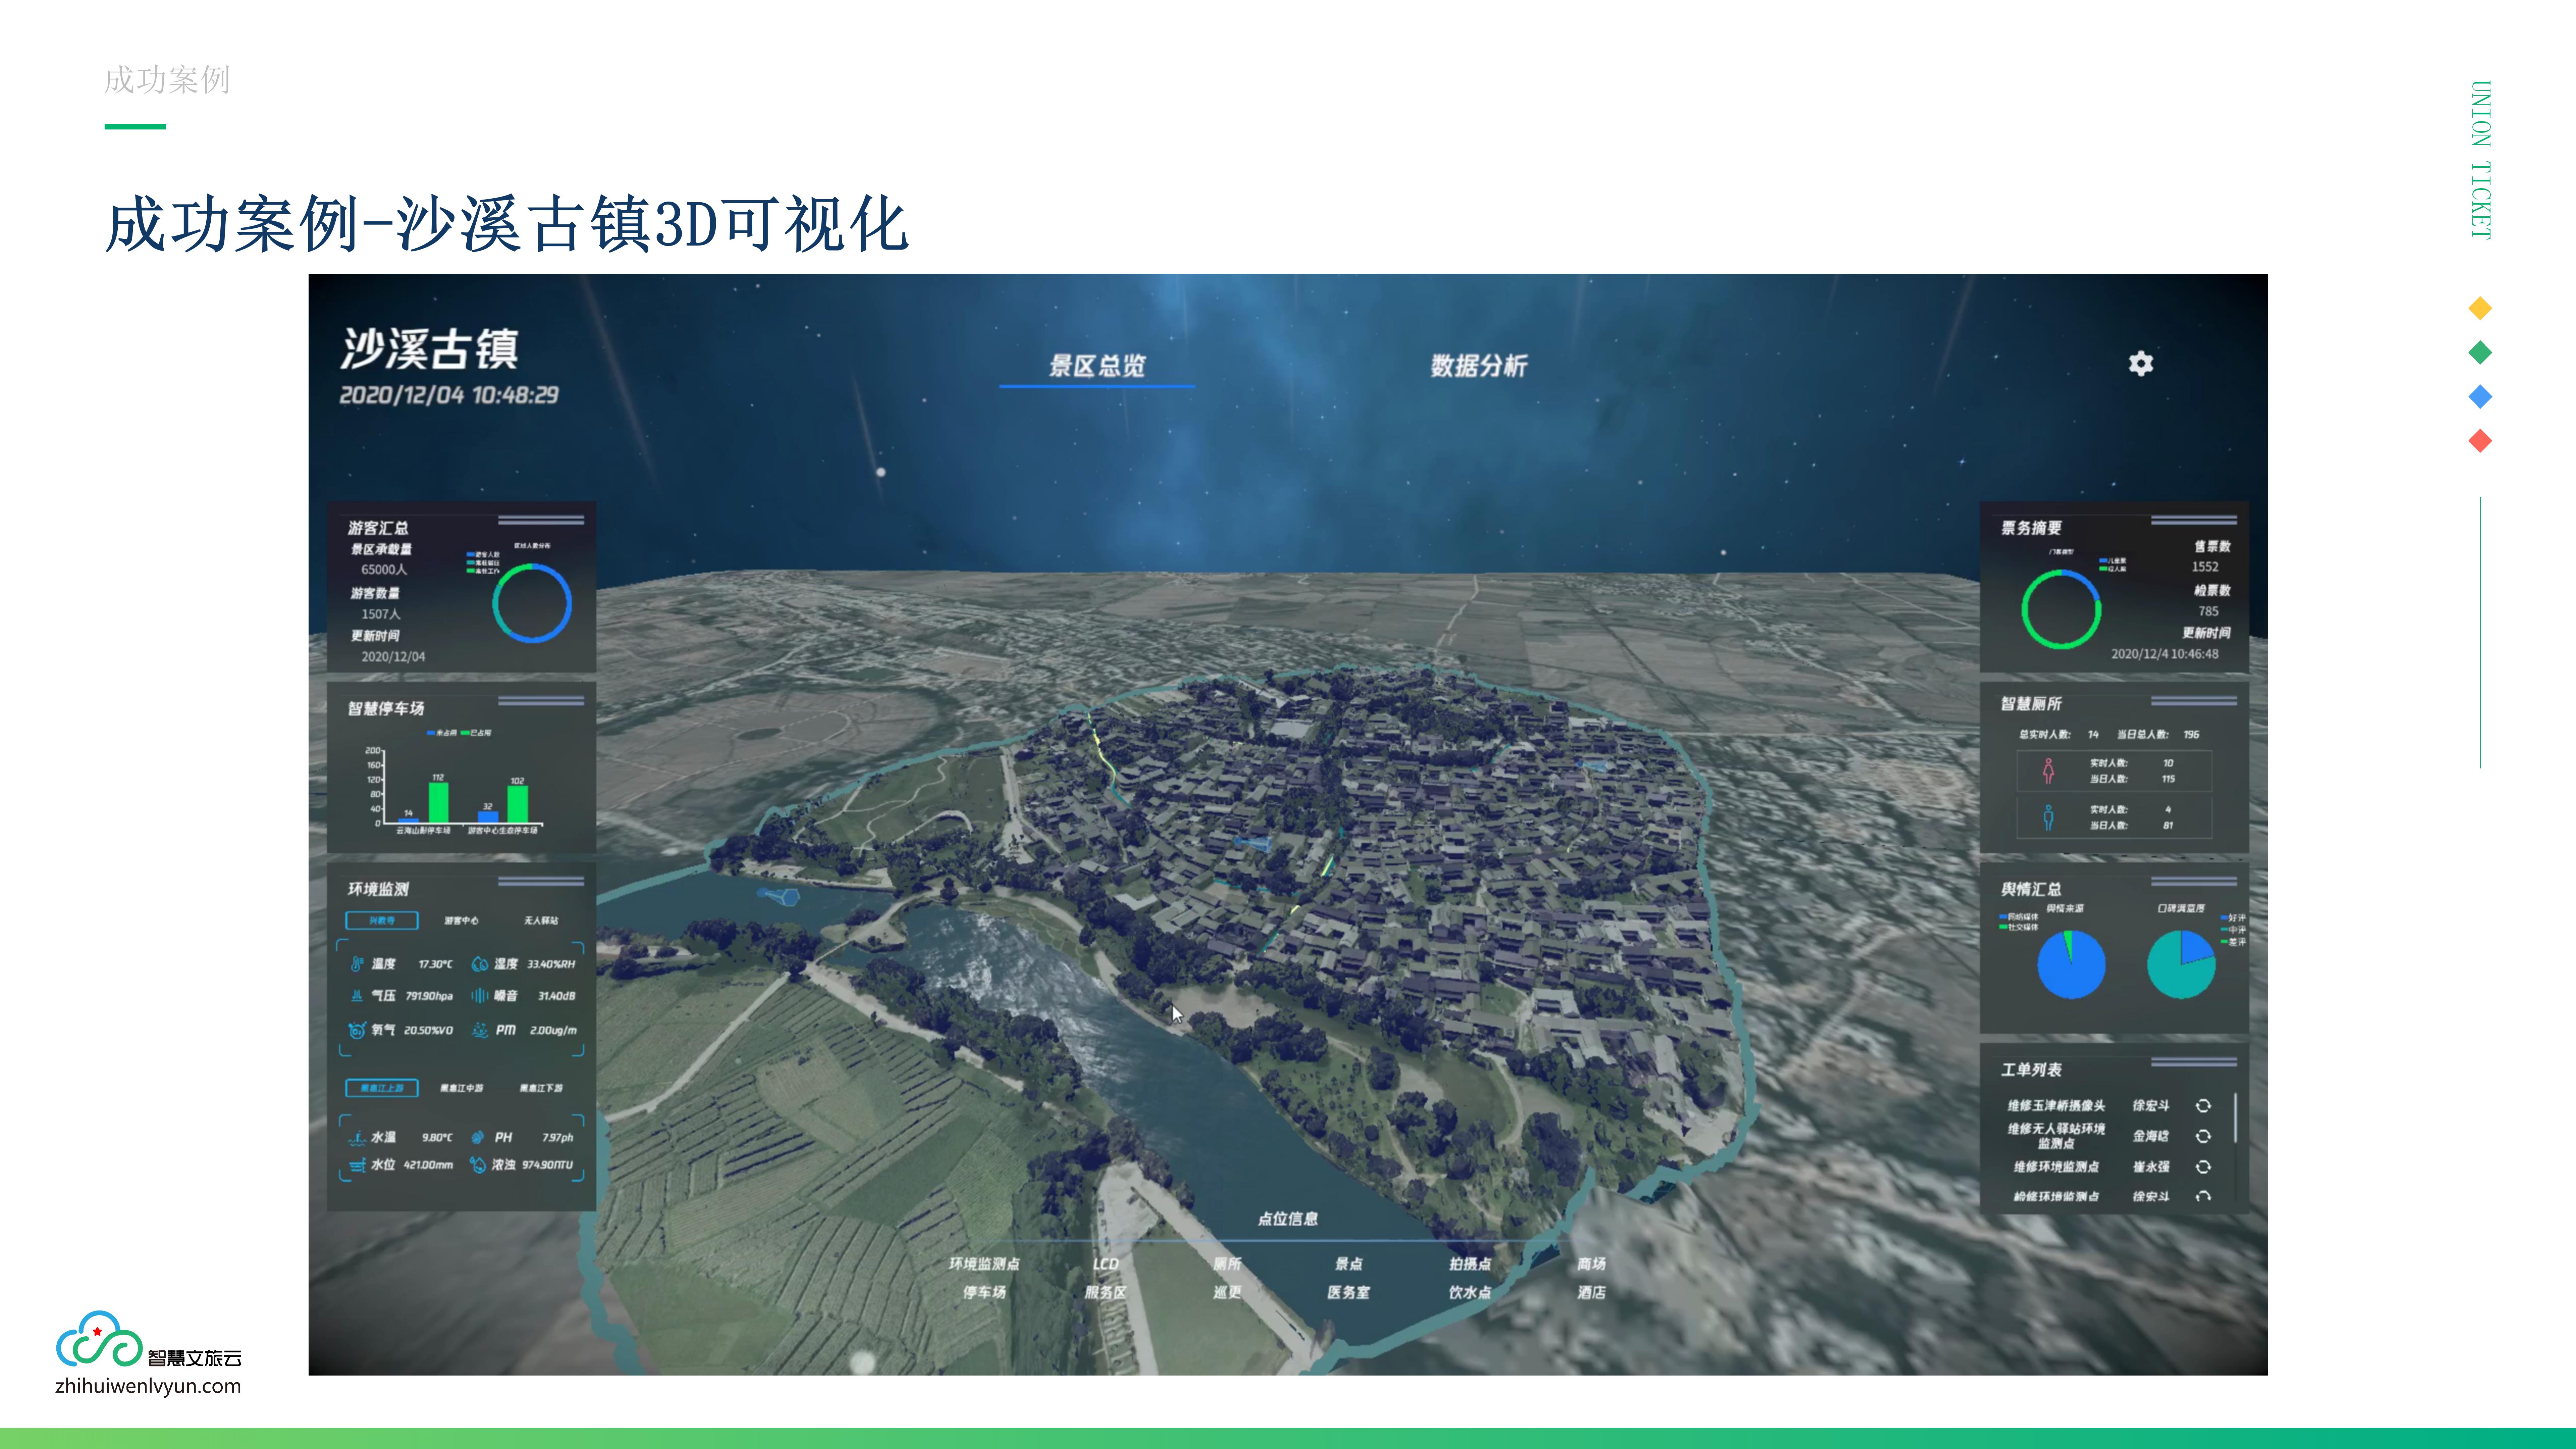
Task: Click the 舆情汇总 panel title
Action: [2031, 889]
